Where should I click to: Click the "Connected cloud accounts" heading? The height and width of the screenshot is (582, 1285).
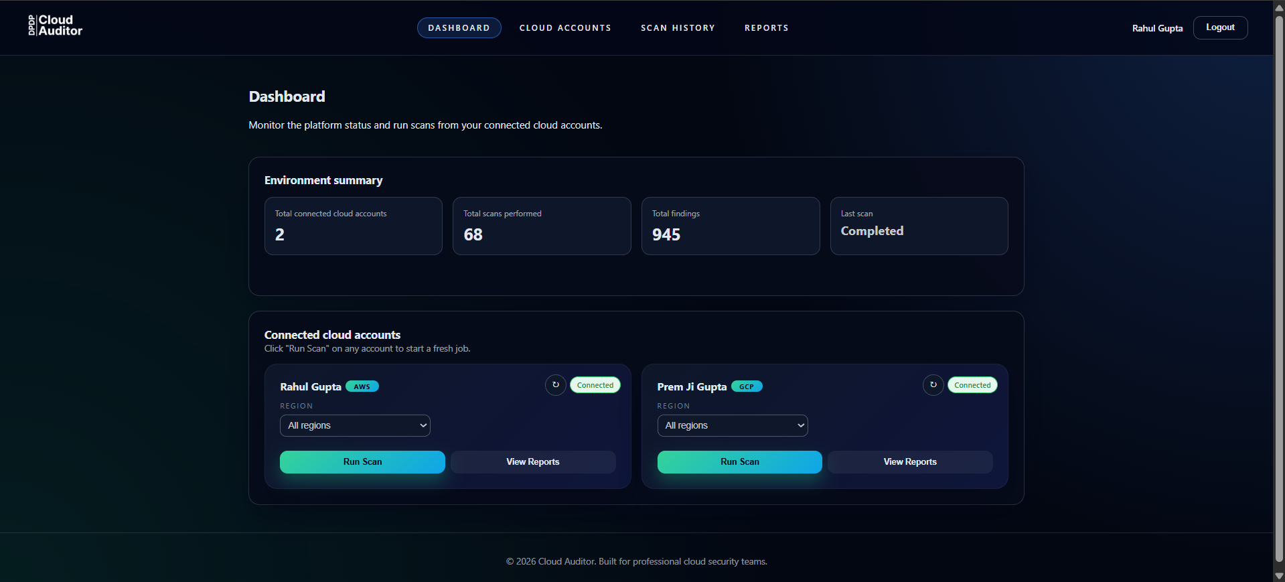tap(332, 335)
